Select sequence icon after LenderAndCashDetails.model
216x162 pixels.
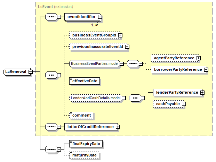coord(135,98)
